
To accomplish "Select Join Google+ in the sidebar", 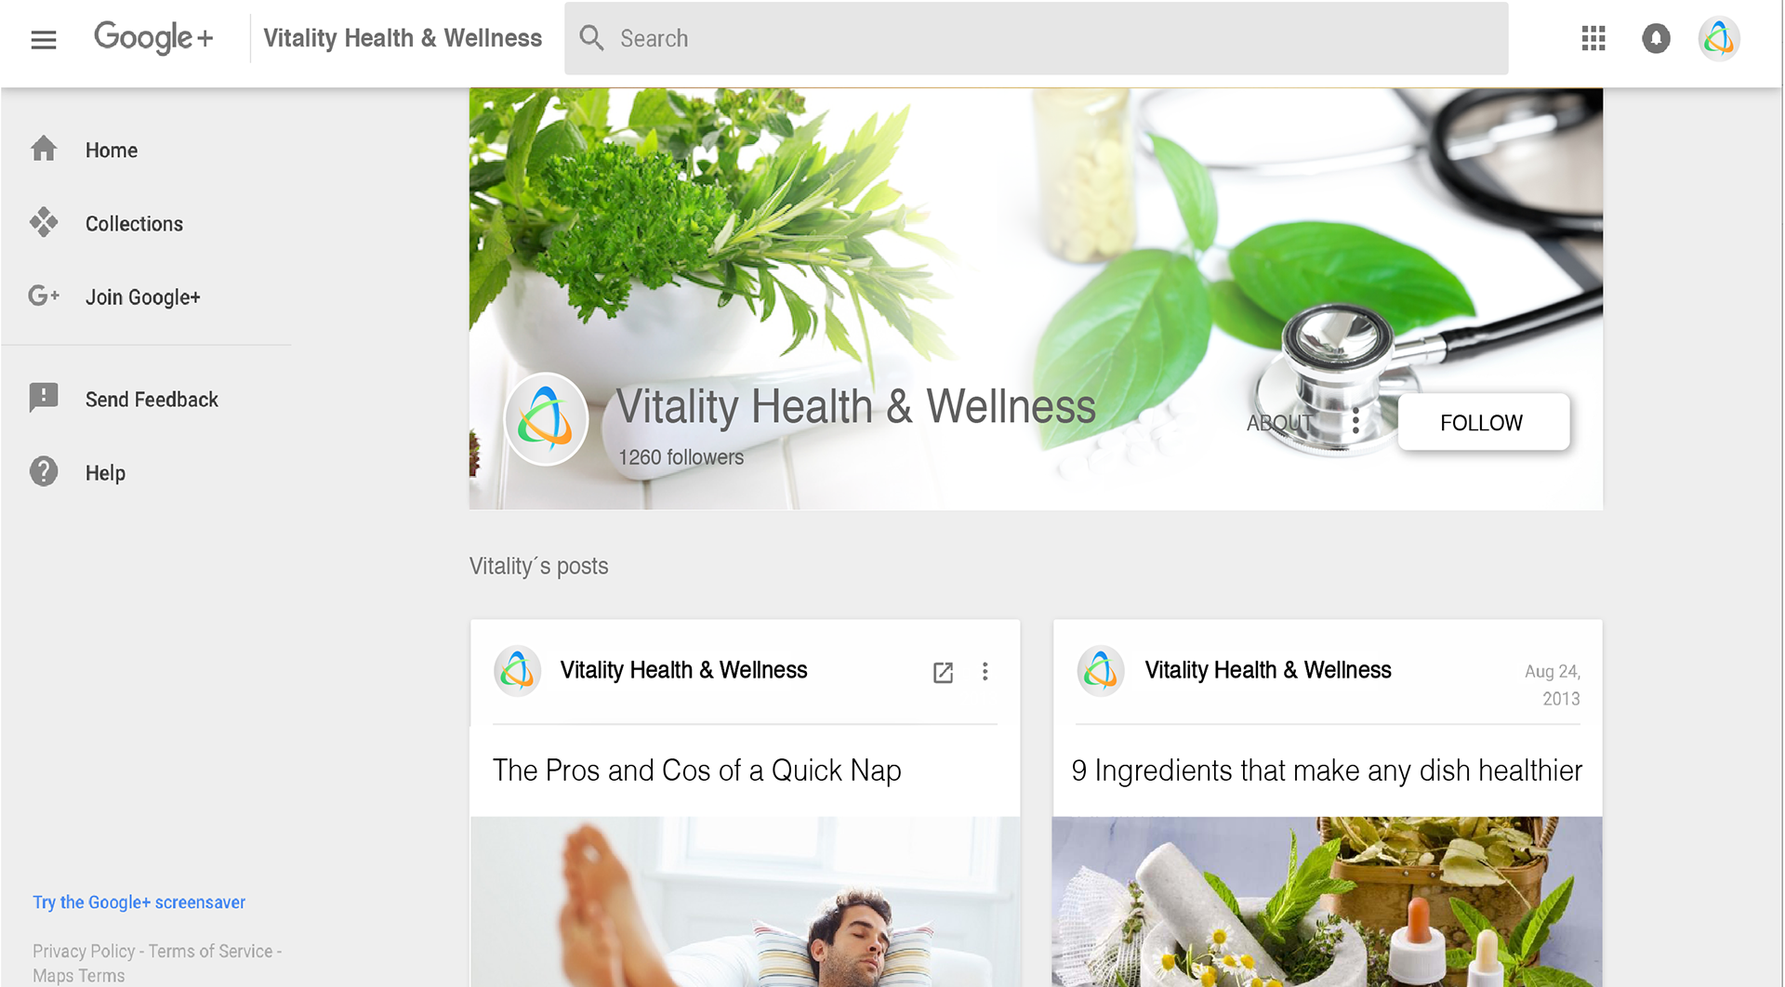I will point(142,297).
